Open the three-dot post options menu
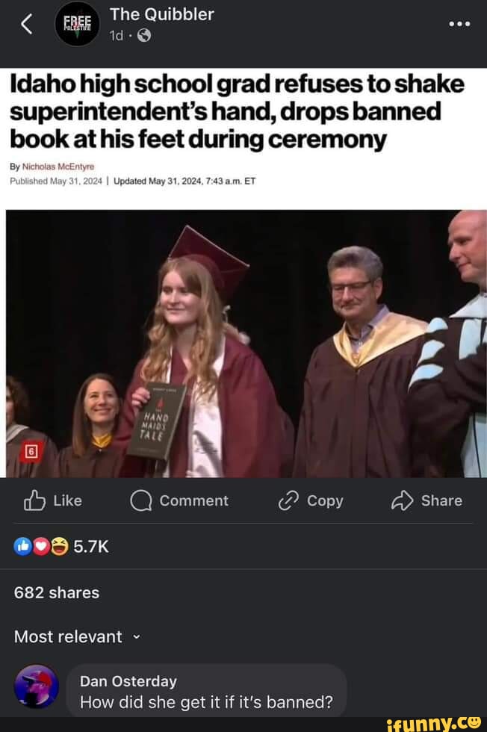This screenshot has width=487, height=732. [459, 25]
